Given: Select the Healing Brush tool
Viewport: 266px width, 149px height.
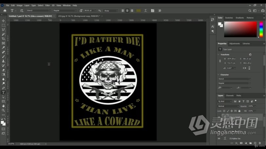Looking at the screenshot, I should 3,52.
